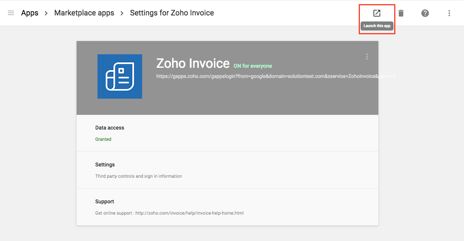Open the Help icon
The width and height of the screenshot is (464, 241).
[425, 13]
